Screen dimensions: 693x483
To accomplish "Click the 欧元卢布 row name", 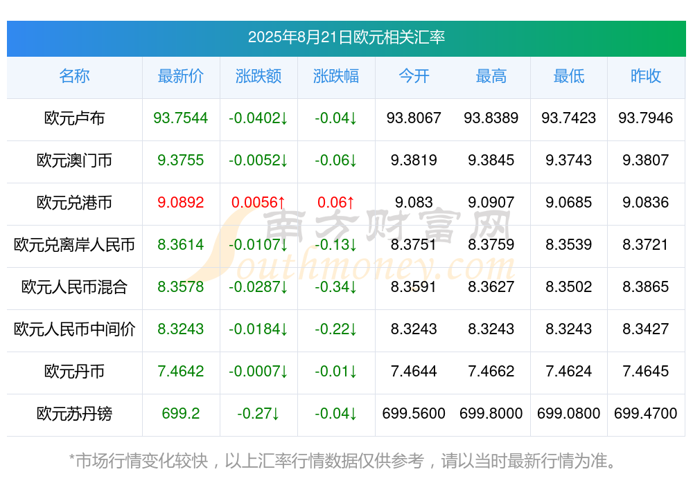I will [74, 118].
